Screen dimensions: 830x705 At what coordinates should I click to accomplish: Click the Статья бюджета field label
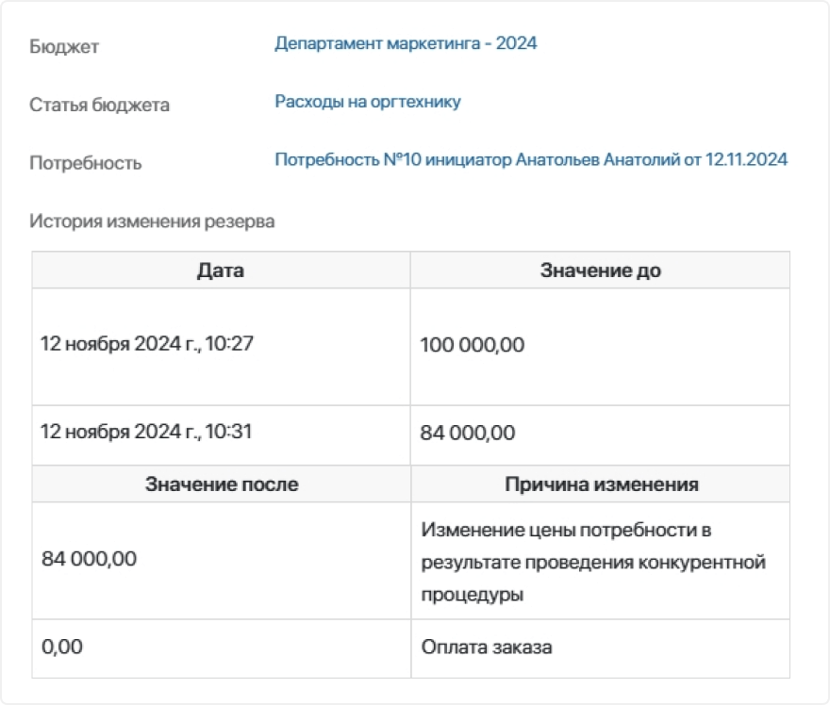[x=100, y=105]
